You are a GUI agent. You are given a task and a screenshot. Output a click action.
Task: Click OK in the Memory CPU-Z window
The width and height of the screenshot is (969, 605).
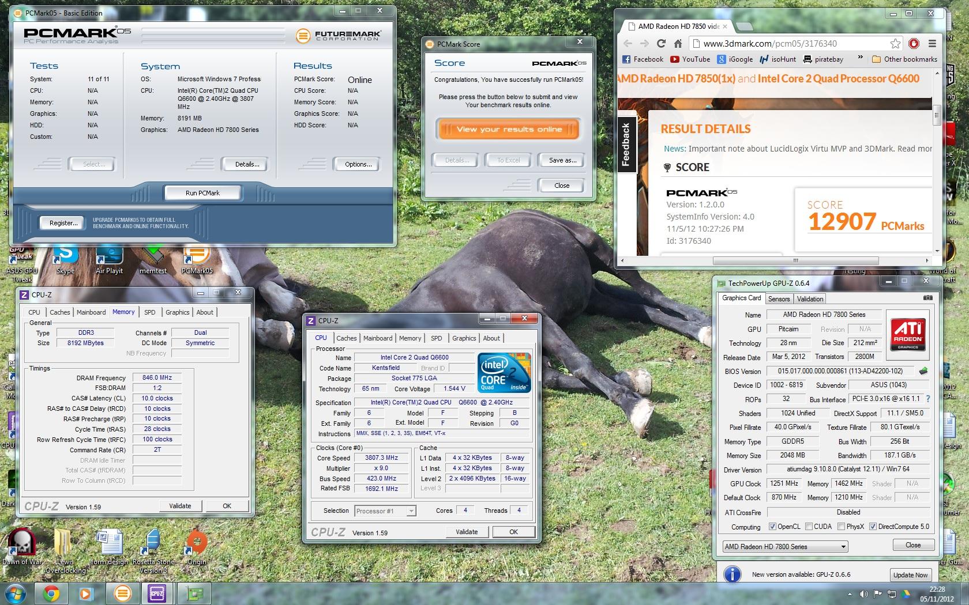click(227, 506)
